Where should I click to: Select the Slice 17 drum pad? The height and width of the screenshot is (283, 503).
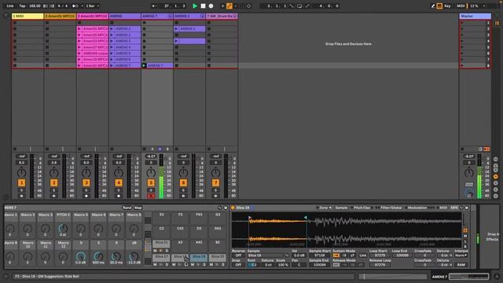click(x=161, y=257)
